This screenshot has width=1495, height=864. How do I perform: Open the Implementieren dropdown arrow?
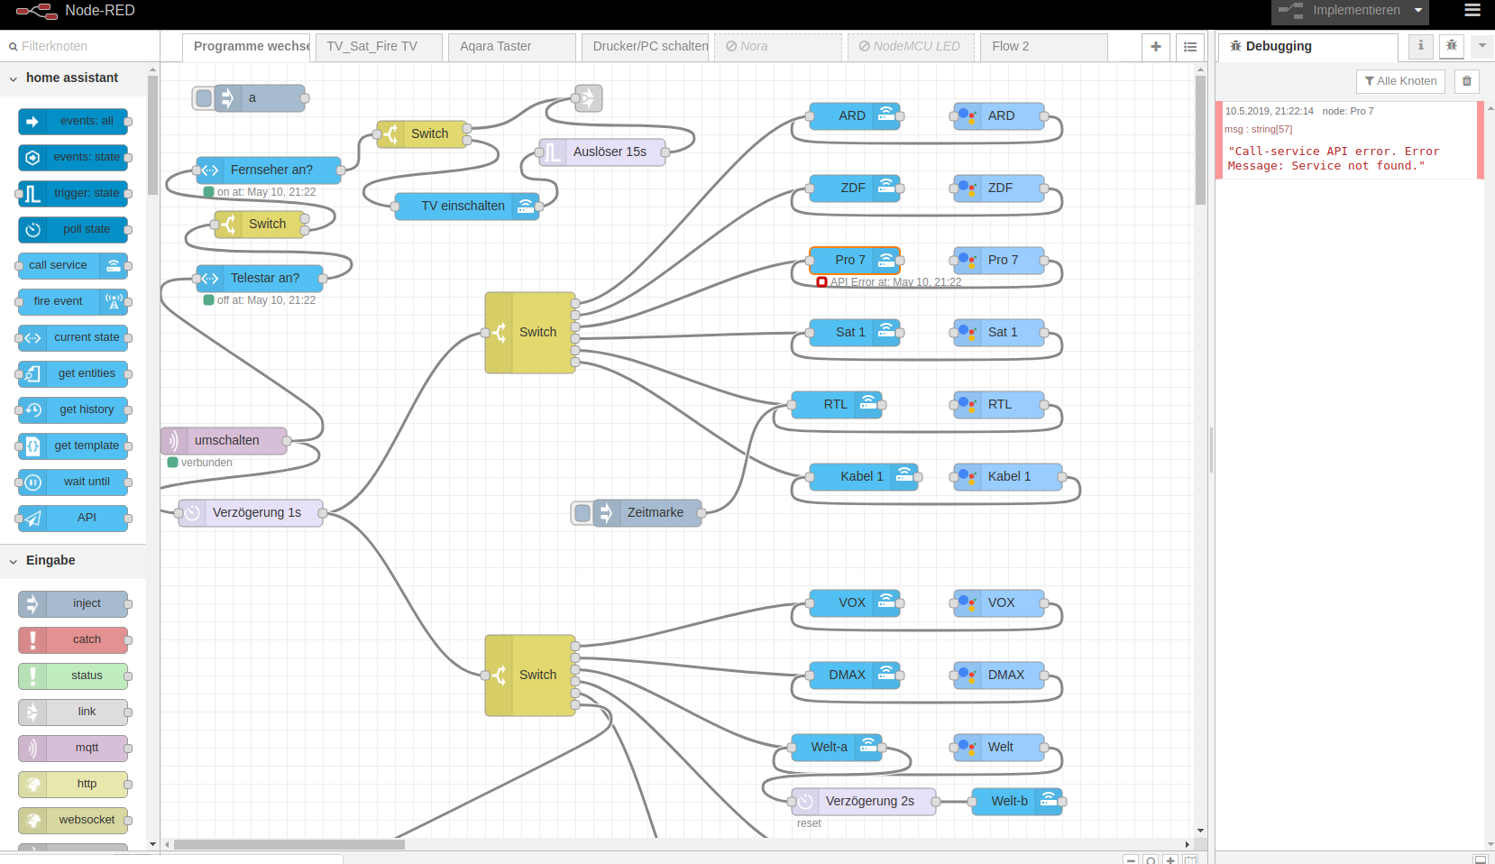[x=1417, y=11]
